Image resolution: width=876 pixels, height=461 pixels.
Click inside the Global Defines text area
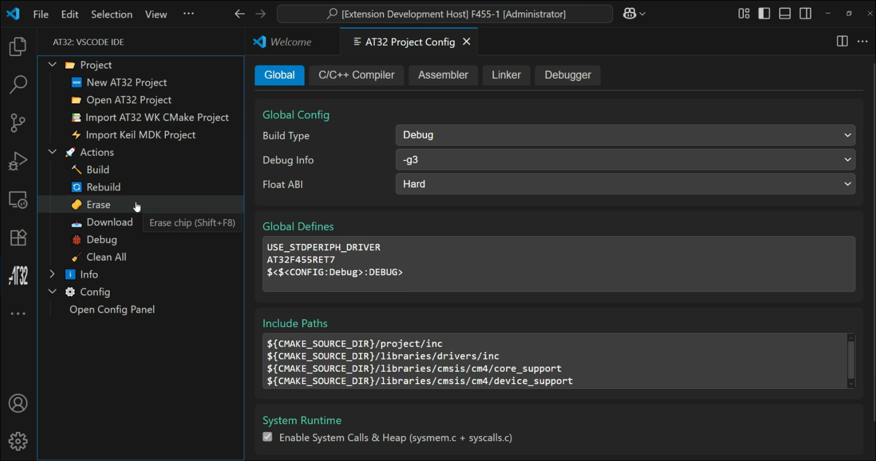pyautogui.click(x=559, y=264)
